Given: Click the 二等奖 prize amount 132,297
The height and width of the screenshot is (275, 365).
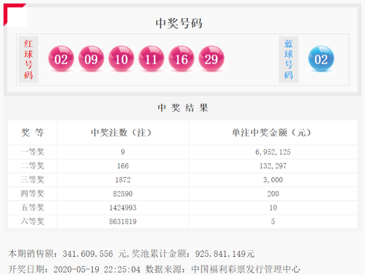Looking at the screenshot, I should coord(272,166).
